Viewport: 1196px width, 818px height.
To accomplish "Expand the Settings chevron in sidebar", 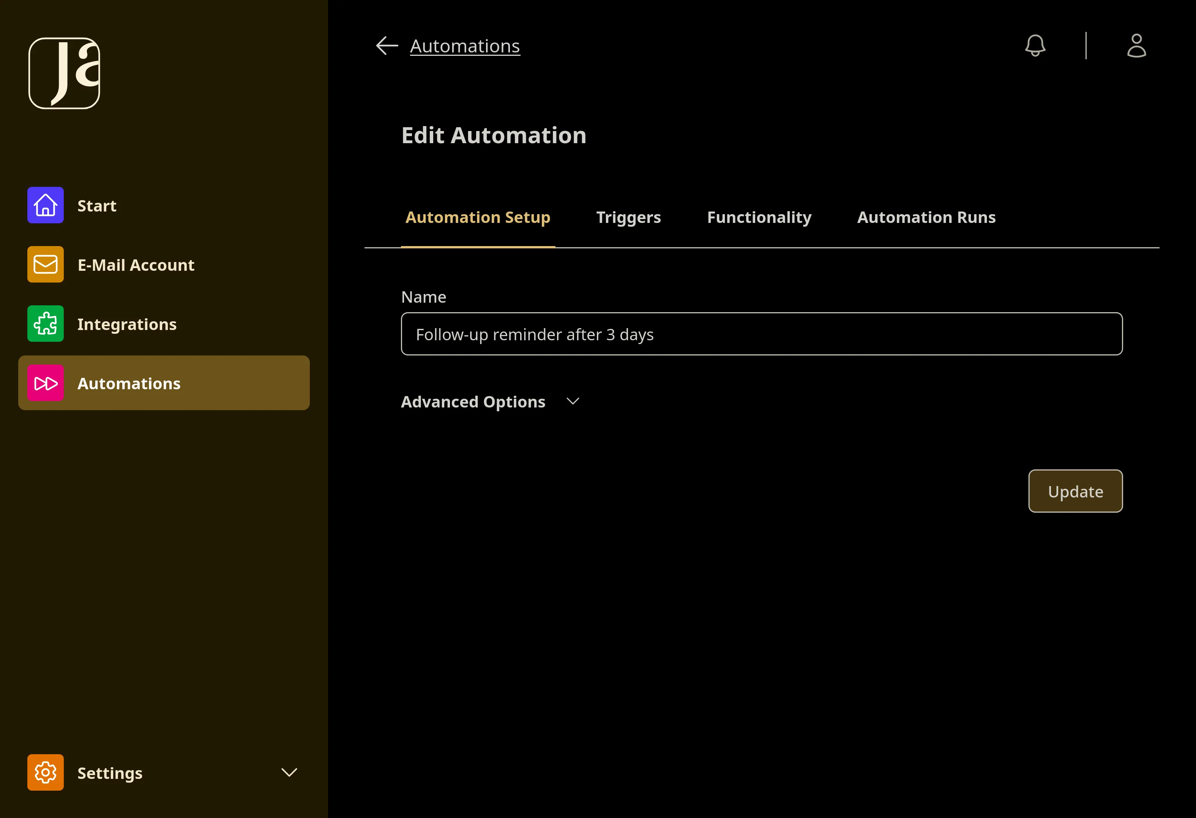I will [x=289, y=772].
